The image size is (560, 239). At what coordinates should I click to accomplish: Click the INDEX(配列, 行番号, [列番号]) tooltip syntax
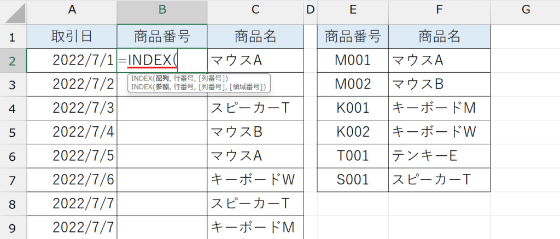[179, 78]
